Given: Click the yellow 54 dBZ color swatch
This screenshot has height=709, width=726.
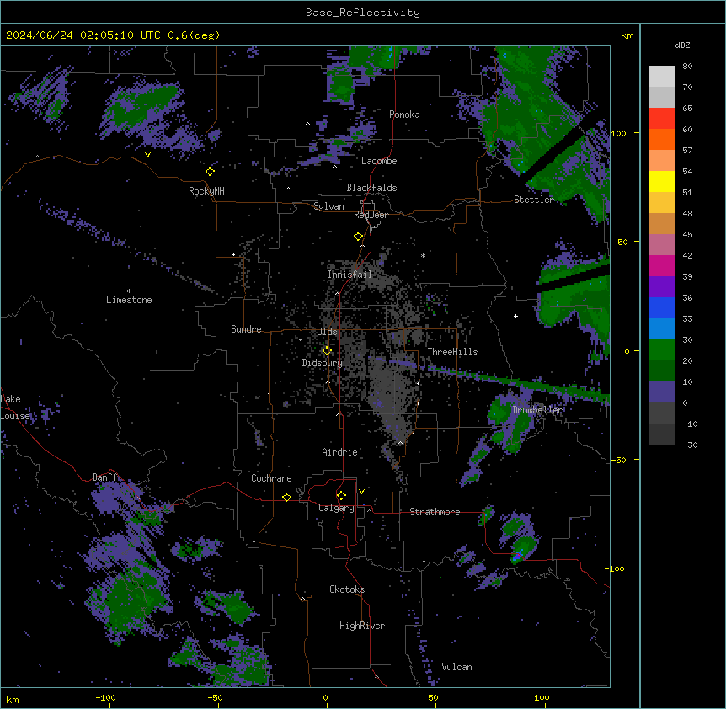Looking at the screenshot, I should tap(662, 181).
